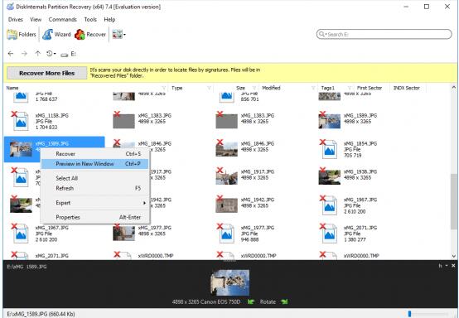Click the First Sector column header
The height and width of the screenshot is (318, 459).
click(x=370, y=88)
